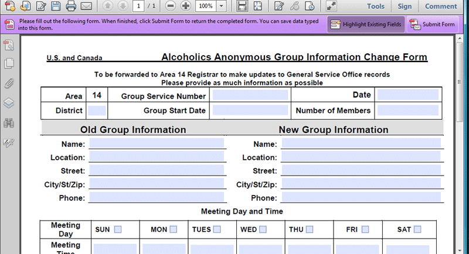Check the SAT meeting day checkbox
The height and width of the screenshot is (254, 469).
pyautogui.click(x=417, y=229)
